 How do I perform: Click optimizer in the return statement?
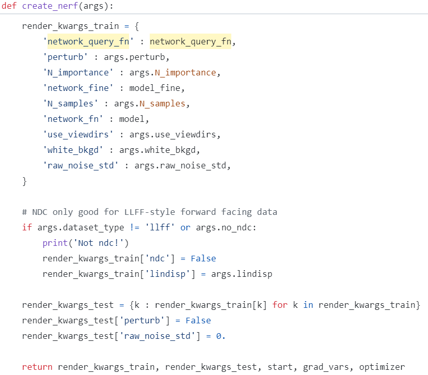[x=382, y=367]
